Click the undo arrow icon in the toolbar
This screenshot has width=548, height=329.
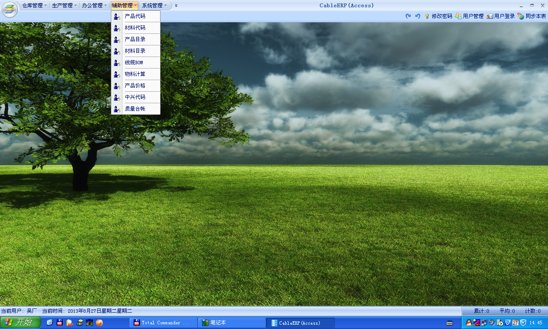tap(417, 16)
